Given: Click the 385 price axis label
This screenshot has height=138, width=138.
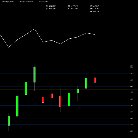Looking at the screenshot, I should (x=131, y=105).
